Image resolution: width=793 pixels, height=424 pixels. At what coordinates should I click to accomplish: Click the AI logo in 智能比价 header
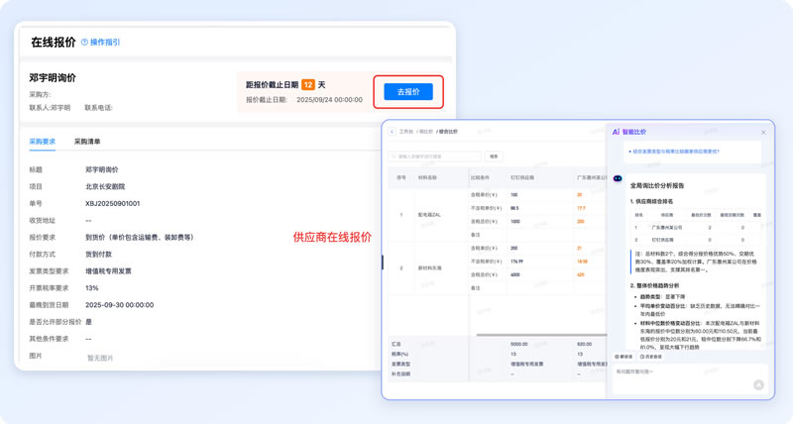click(x=616, y=132)
